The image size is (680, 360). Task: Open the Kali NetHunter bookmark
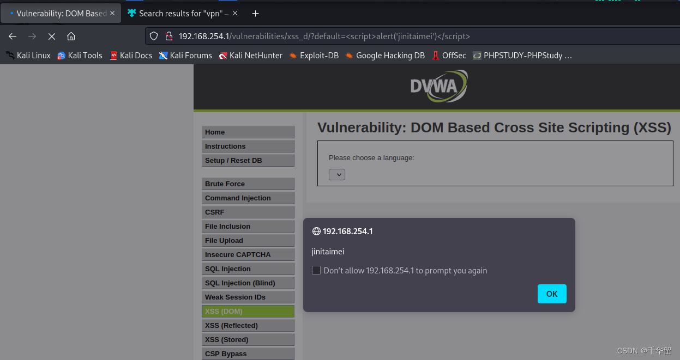click(x=251, y=55)
